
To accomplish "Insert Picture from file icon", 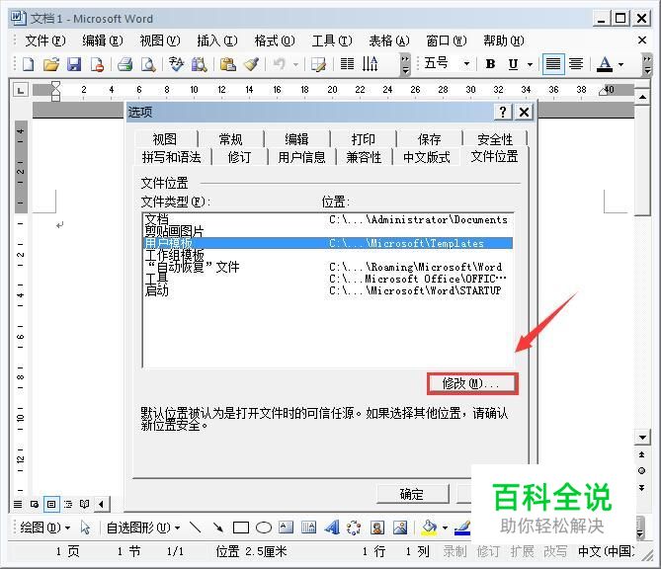I will 400,528.
